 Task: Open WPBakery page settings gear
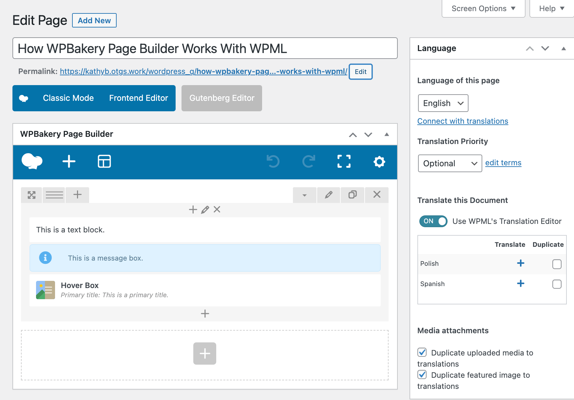pyautogui.click(x=379, y=161)
